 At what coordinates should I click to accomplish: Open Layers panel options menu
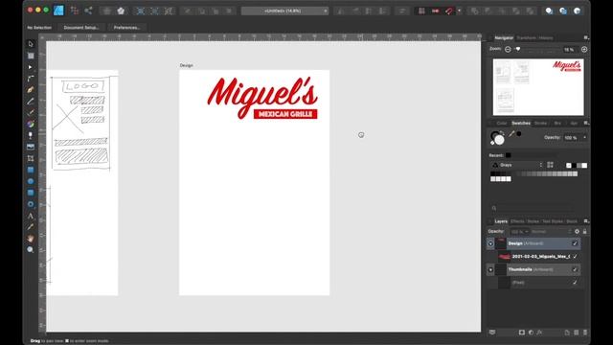[586, 221]
